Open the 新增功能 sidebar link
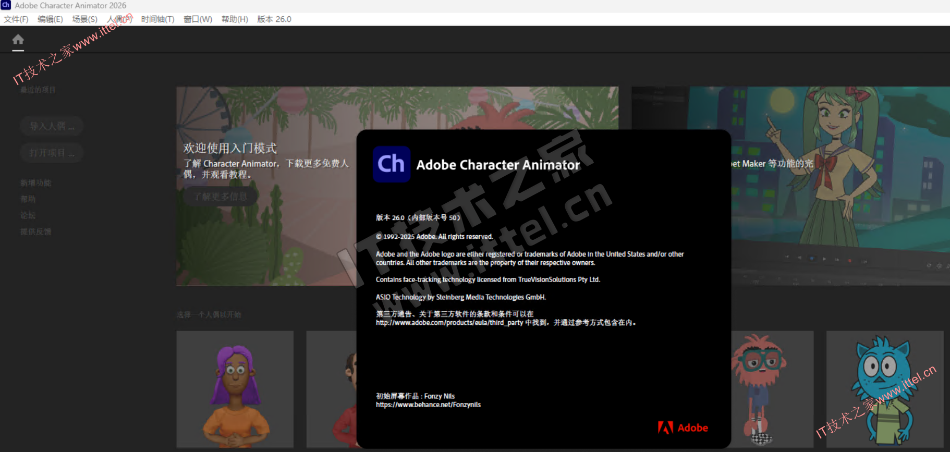The width and height of the screenshot is (950, 452). 35,183
